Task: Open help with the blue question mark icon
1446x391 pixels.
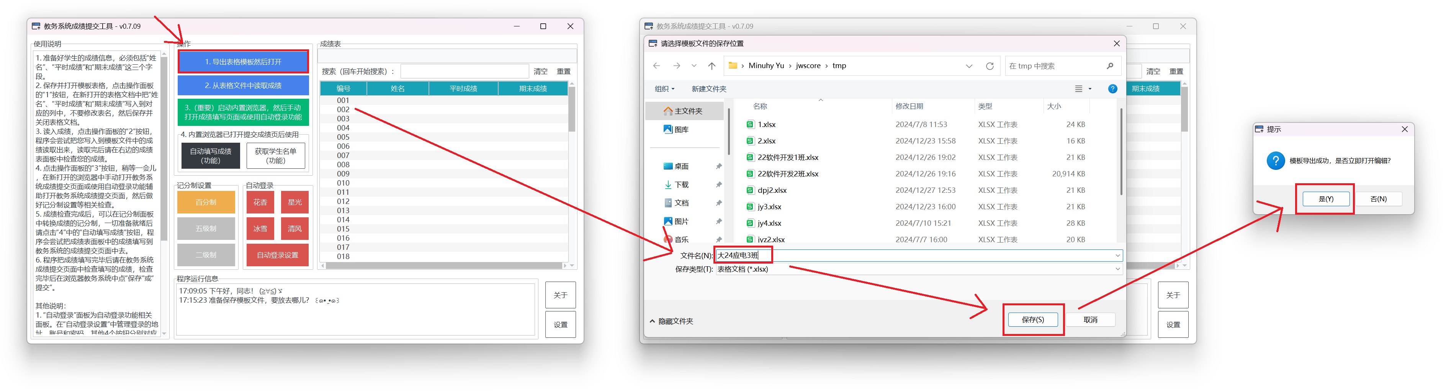Action: [x=1112, y=89]
